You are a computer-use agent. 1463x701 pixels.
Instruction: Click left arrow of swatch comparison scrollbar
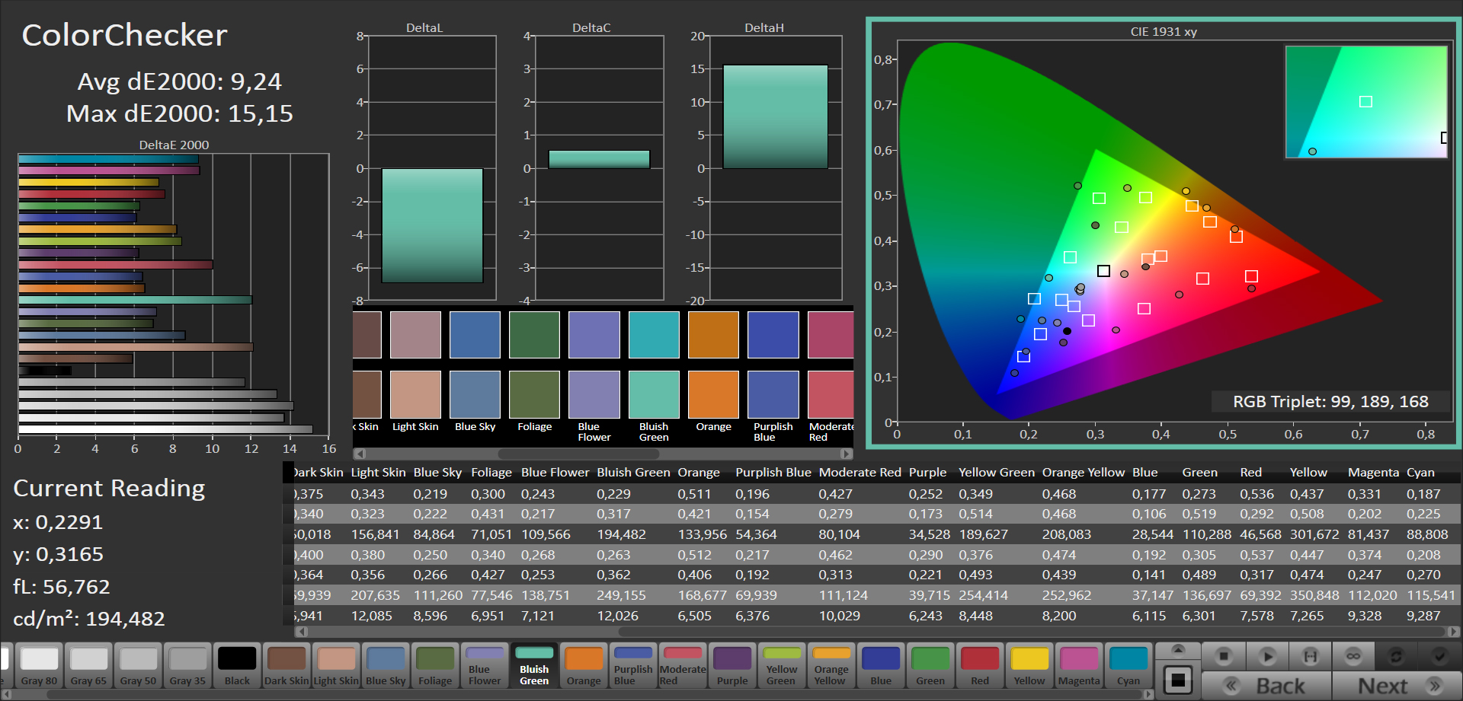[360, 454]
